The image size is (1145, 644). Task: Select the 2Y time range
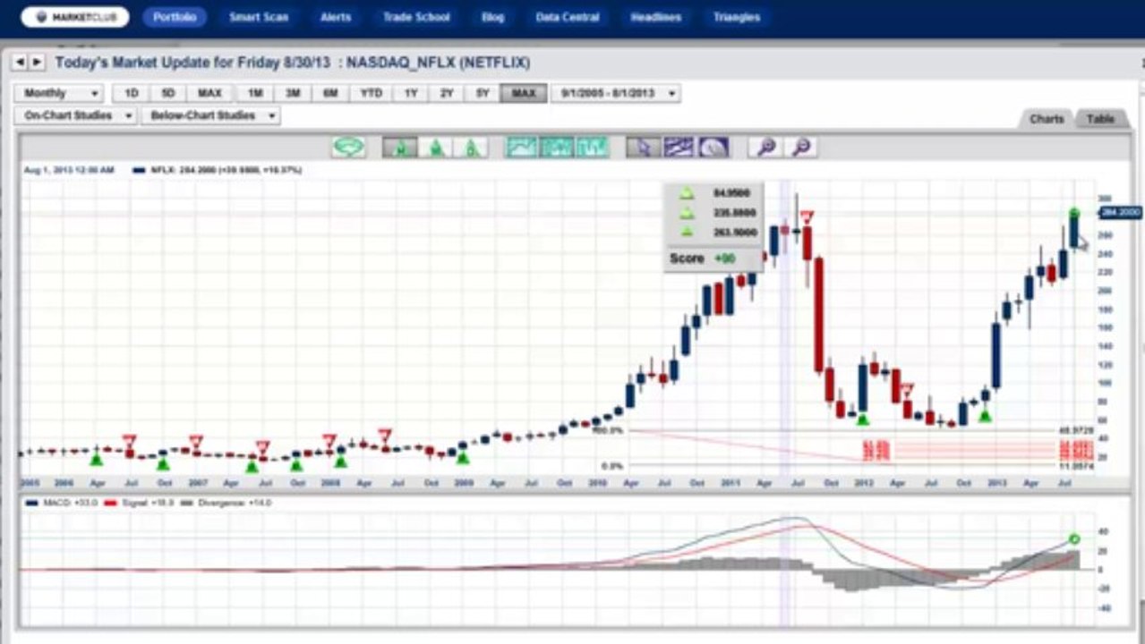coord(447,93)
